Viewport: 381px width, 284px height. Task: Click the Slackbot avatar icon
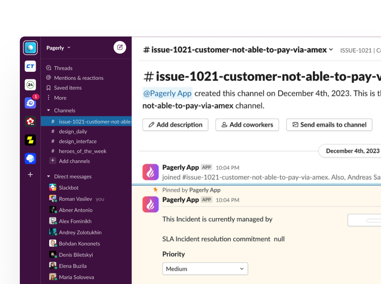[x=53, y=187]
